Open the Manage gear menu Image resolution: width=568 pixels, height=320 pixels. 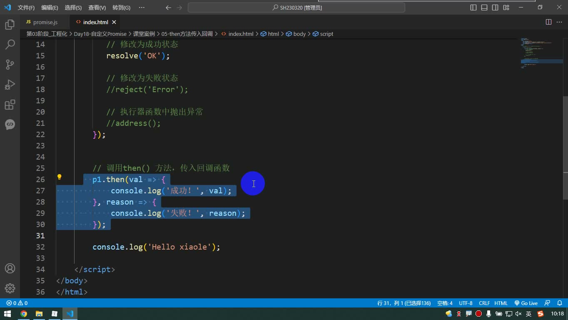10,288
